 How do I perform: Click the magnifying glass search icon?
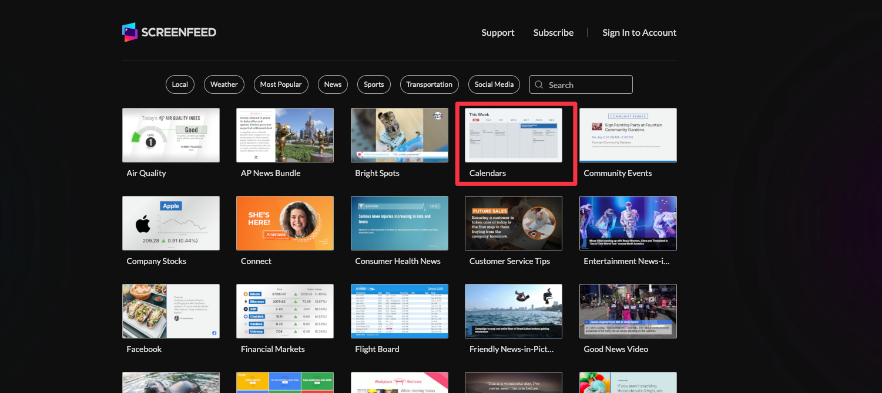[539, 84]
